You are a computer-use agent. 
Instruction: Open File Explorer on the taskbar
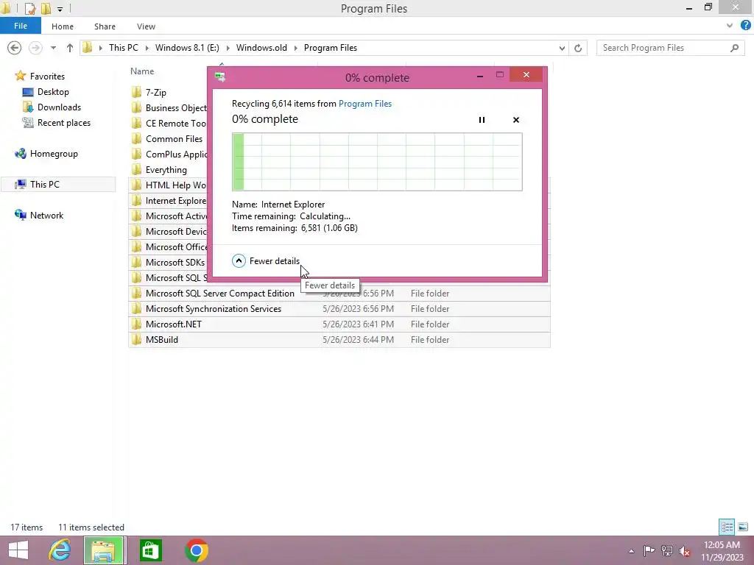pos(105,550)
